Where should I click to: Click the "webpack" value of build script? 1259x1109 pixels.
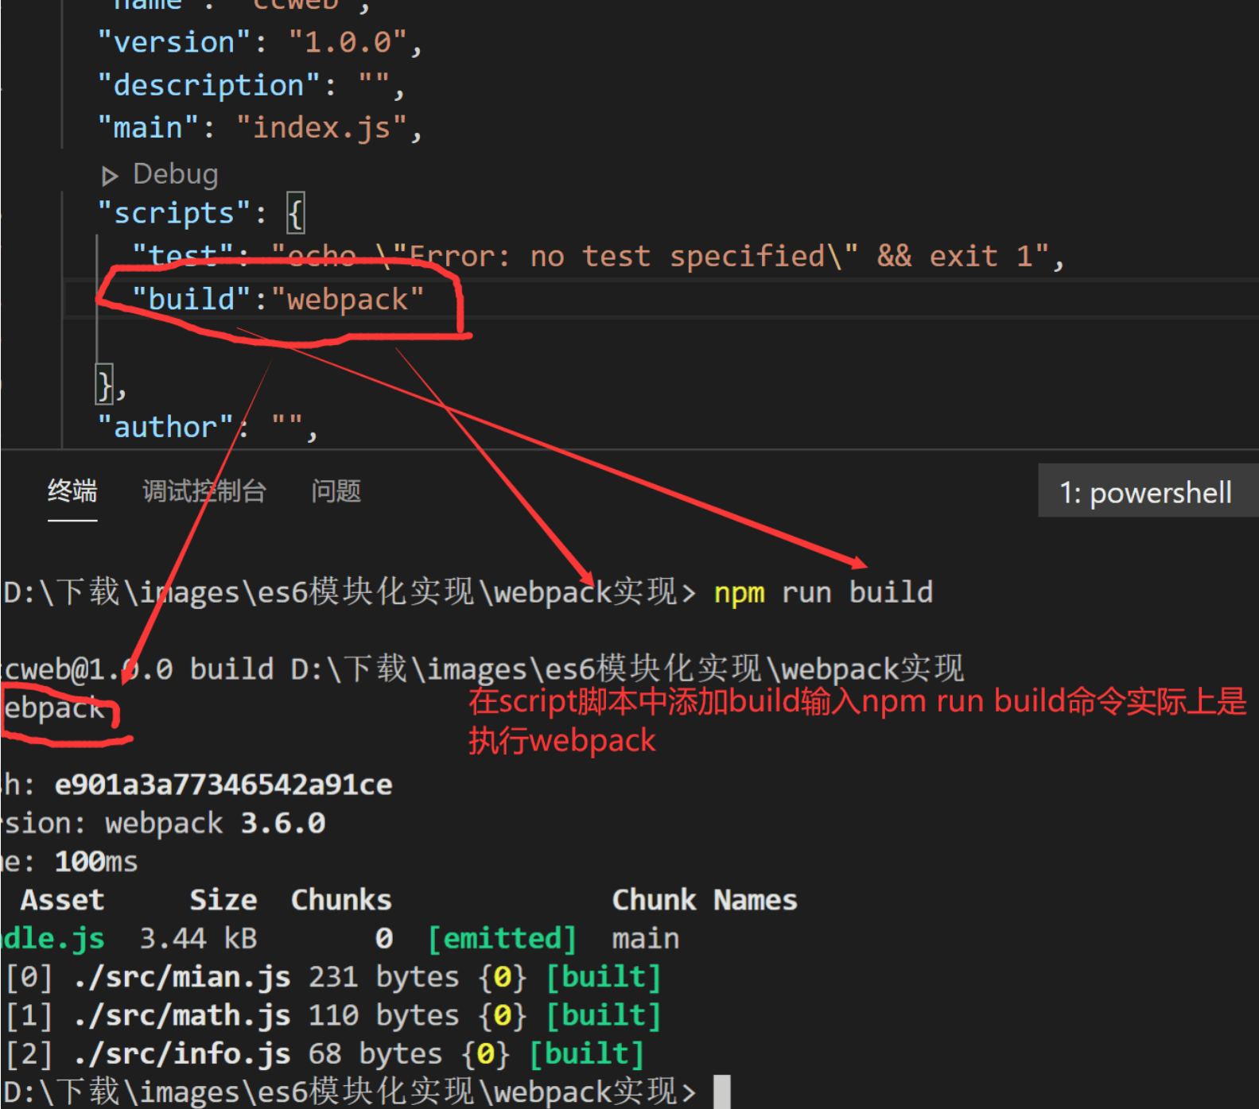pos(348,300)
